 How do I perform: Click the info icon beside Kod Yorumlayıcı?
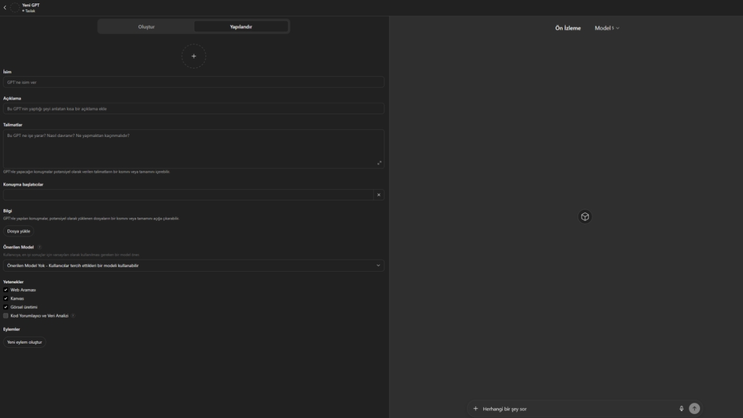73,316
